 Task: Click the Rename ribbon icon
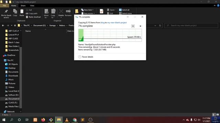pyautogui.click(x=68, y=13)
